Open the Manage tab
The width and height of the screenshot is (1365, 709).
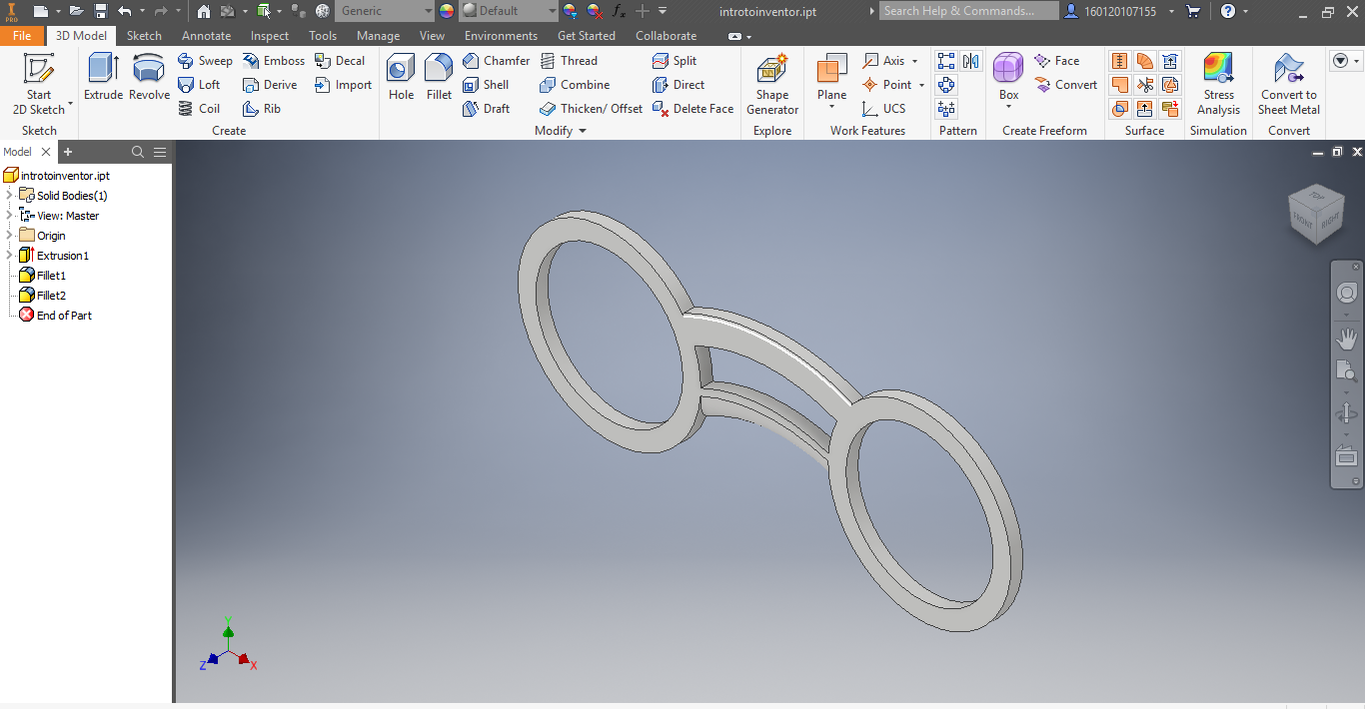378,35
